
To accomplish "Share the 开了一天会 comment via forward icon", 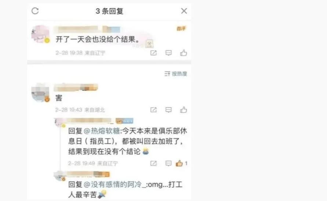I will pyautogui.click(x=153, y=53).
